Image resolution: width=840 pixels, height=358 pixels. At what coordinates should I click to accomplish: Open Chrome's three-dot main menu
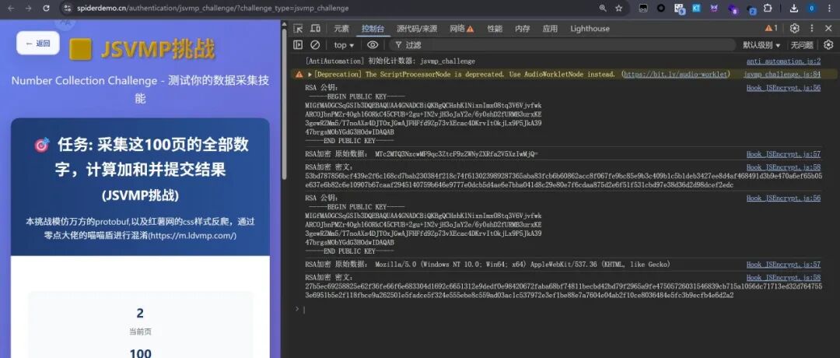tap(830, 8)
